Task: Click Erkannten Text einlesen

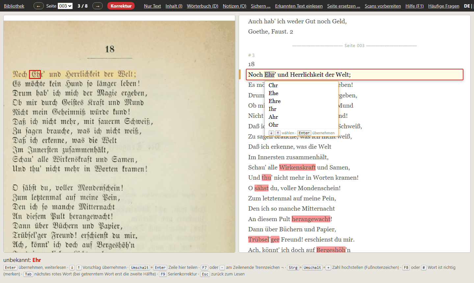Action: coord(299,6)
